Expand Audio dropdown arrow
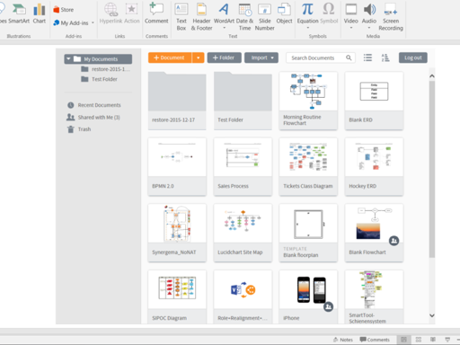Image resolution: width=460 pixels, height=345 pixels. tap(369, 28)
